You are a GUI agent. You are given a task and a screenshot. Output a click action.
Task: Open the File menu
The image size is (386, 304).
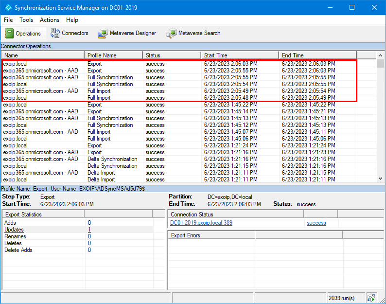click(8, 20)
